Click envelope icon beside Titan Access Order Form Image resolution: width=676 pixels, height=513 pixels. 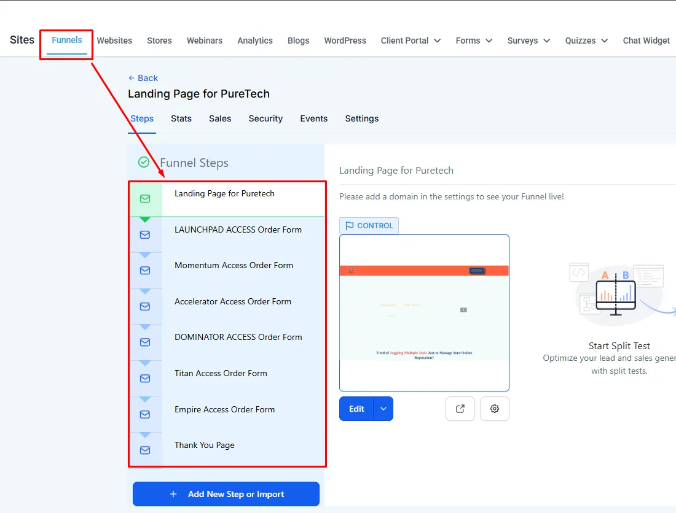145,378
